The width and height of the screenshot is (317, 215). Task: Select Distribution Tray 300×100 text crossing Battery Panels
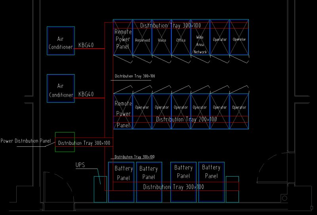tap(174, 187)
